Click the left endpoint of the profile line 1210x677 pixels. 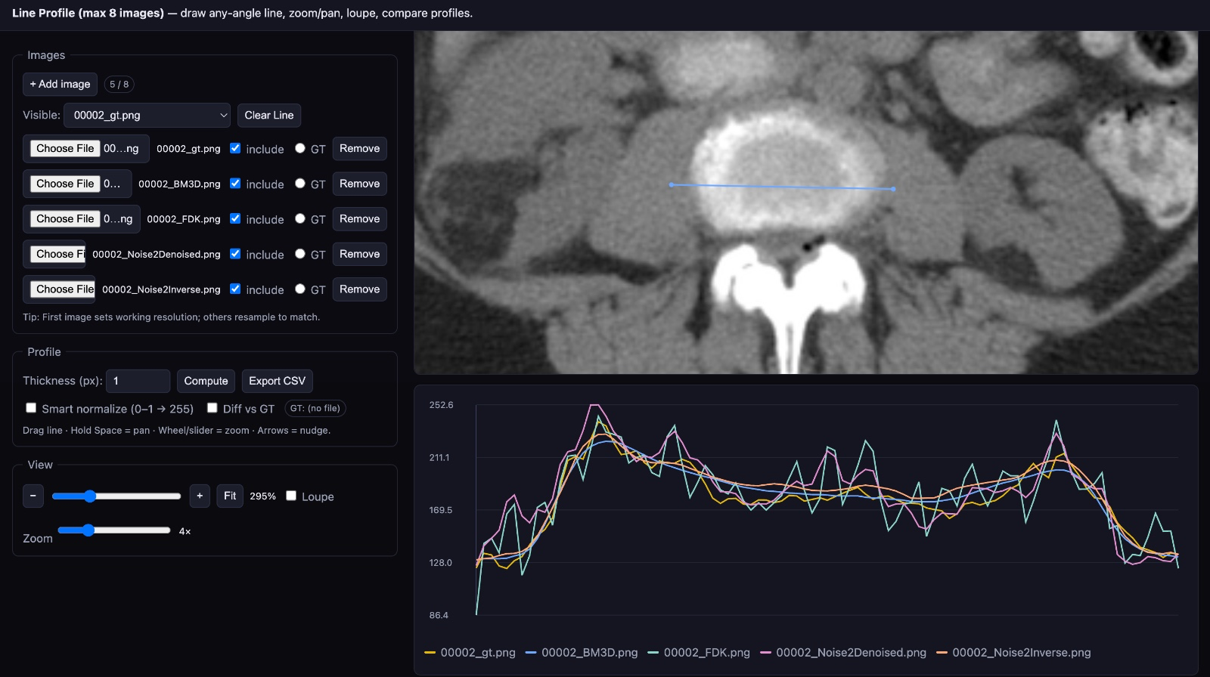click(x=671, y=184)
